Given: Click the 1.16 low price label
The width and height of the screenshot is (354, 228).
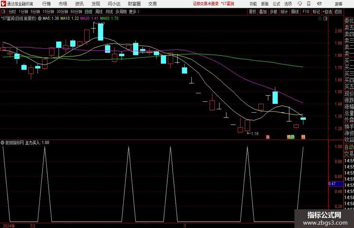Looking at the screenshot, I should pos(255,134).
